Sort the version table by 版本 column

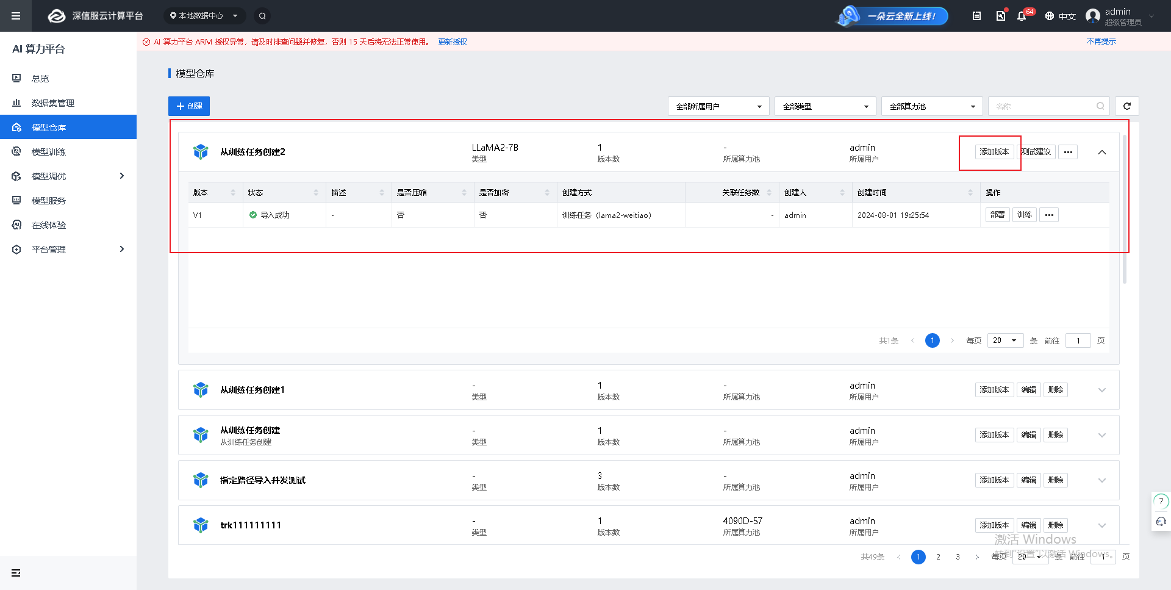coord(233,192)
